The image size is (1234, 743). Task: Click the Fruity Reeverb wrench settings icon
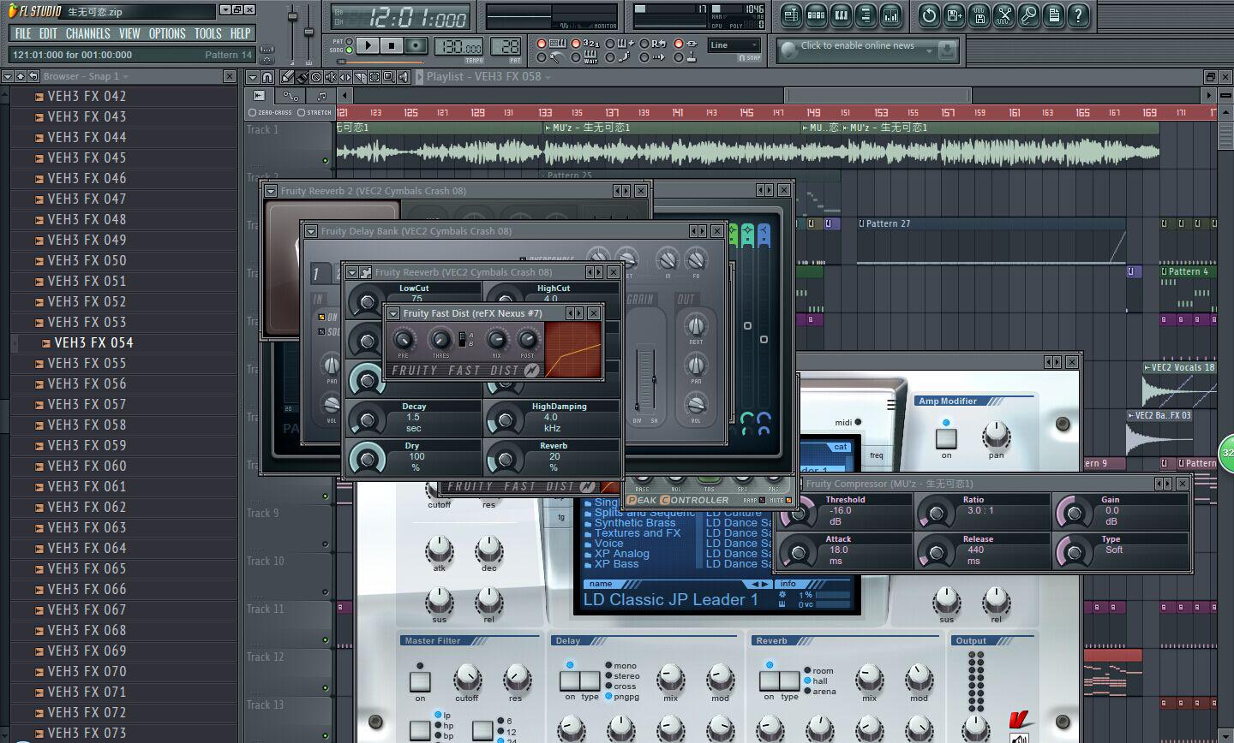[366, 272]
